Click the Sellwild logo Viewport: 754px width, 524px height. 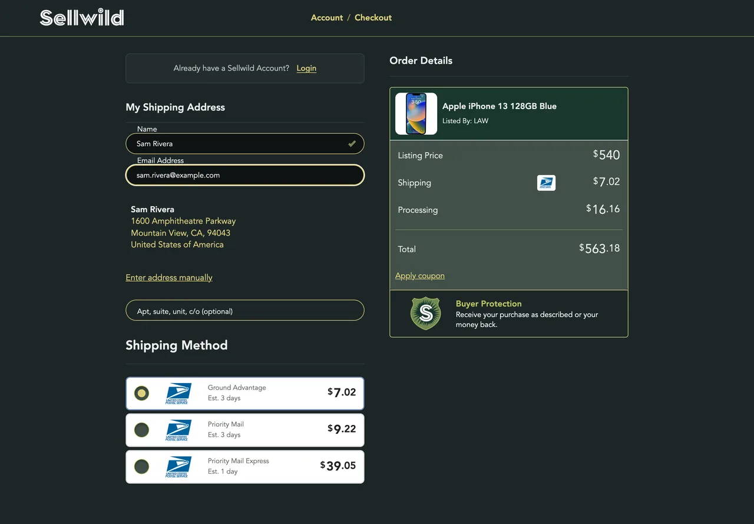click(x=82, y=18)
